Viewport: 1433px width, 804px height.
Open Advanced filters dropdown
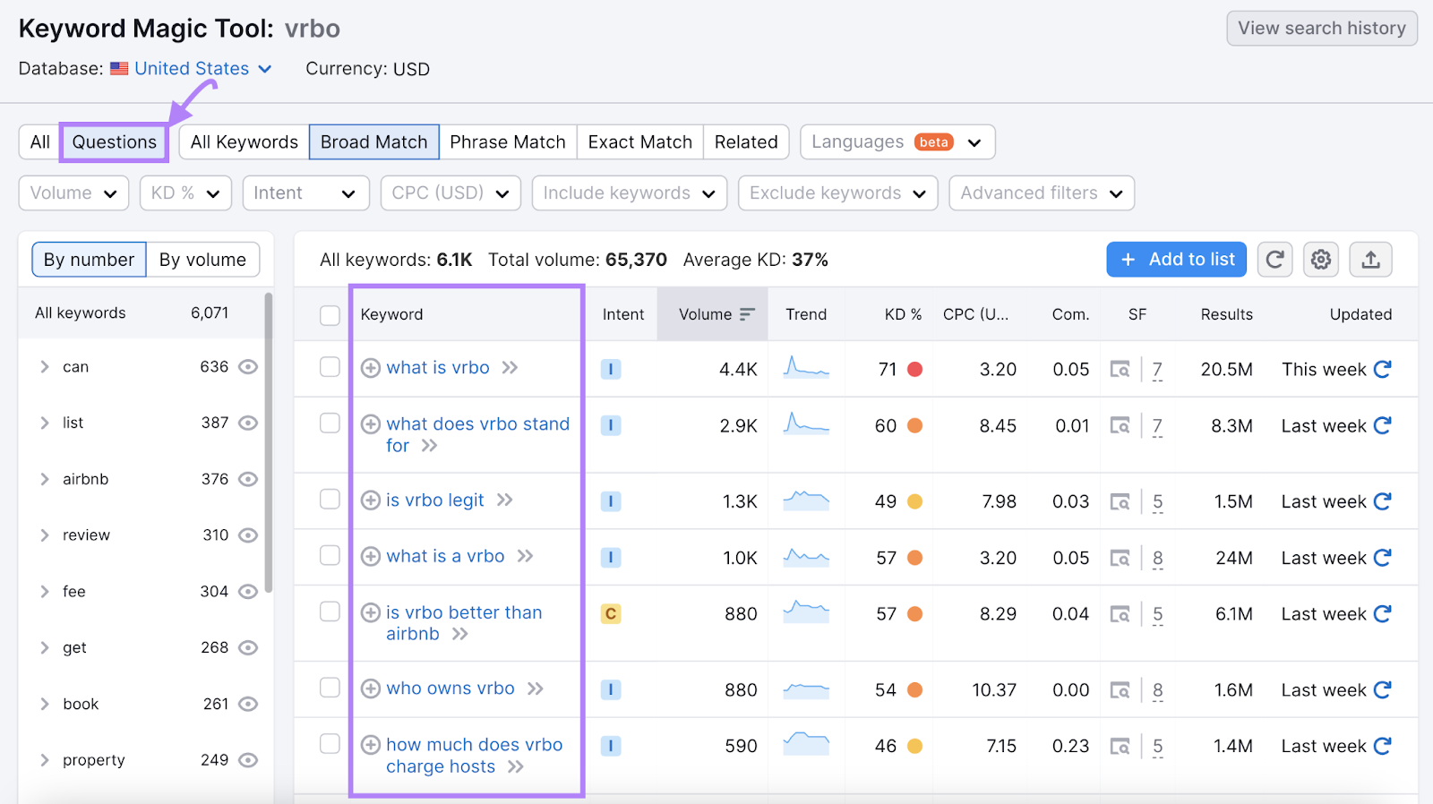(1042, 193)
